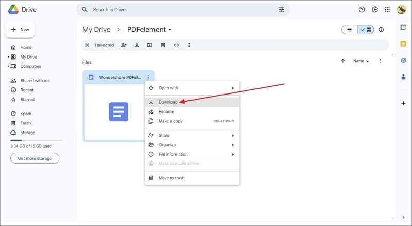
Task: Switch to grid layout
Action: coord(366,30)
